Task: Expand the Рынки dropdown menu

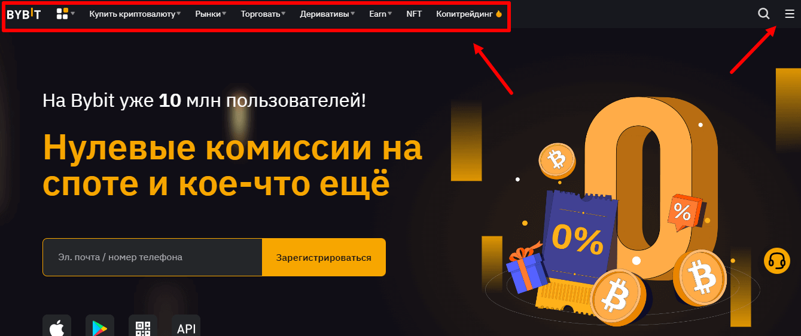Action: click(x=211, y=14)
